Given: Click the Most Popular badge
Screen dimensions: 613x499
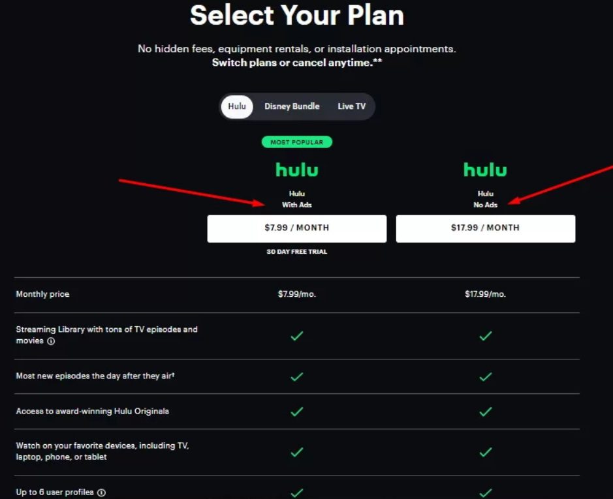Looking at the screenshot, I should tap(297, 142).
